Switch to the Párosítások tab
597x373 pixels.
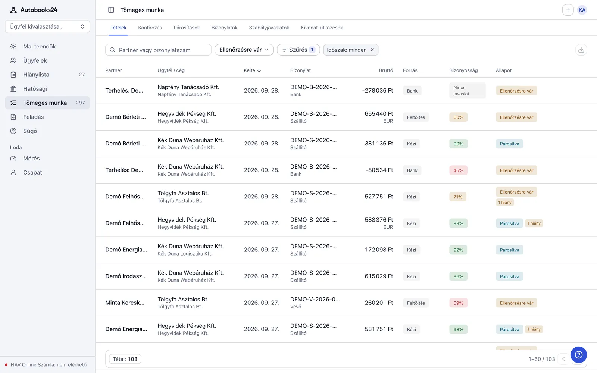[x=187, y=28]
